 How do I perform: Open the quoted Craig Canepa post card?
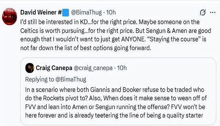[118, 91]
